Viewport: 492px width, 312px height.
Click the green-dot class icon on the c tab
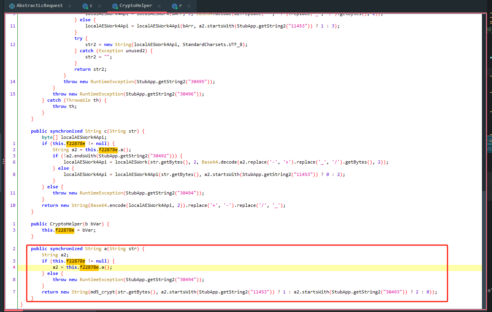coord(84,6)
